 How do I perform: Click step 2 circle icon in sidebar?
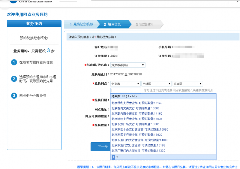pyautogui.click(x=13, y=79)
